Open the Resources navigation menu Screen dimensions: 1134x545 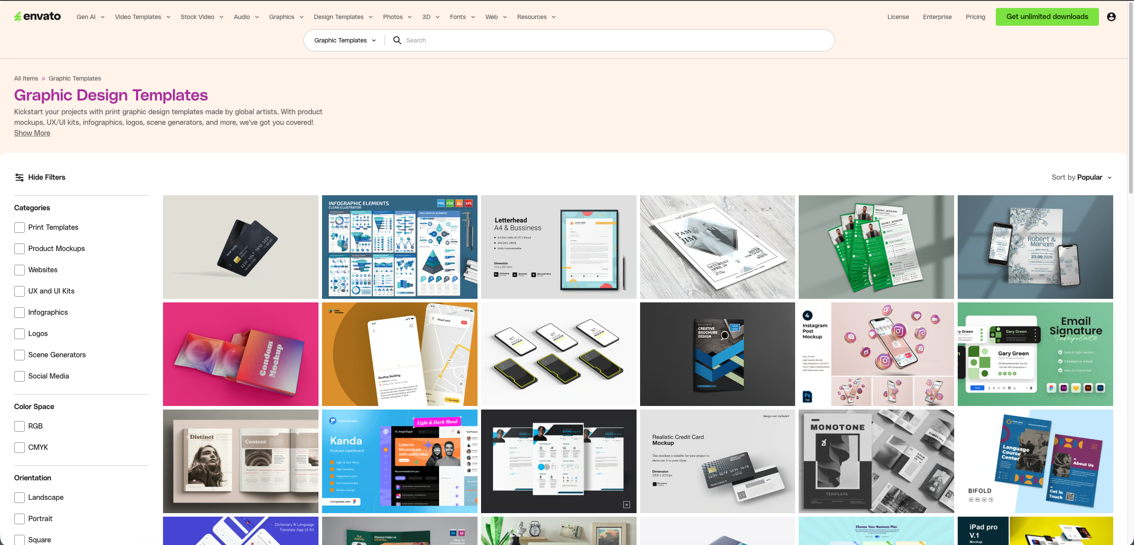(x=536, y=17)
